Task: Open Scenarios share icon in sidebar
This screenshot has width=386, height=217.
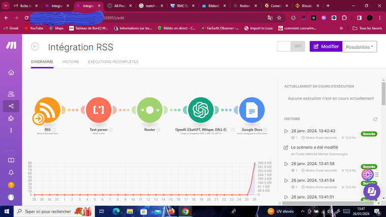Action: point(11,106)
